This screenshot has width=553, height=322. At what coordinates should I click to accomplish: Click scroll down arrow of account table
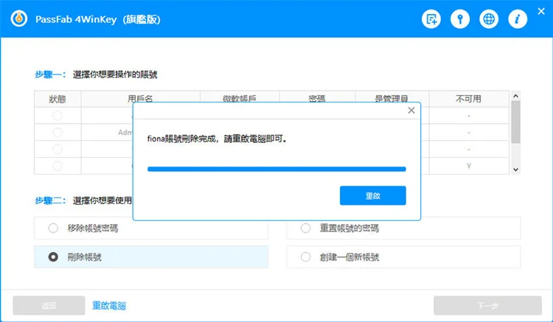(x=515, y=169)
